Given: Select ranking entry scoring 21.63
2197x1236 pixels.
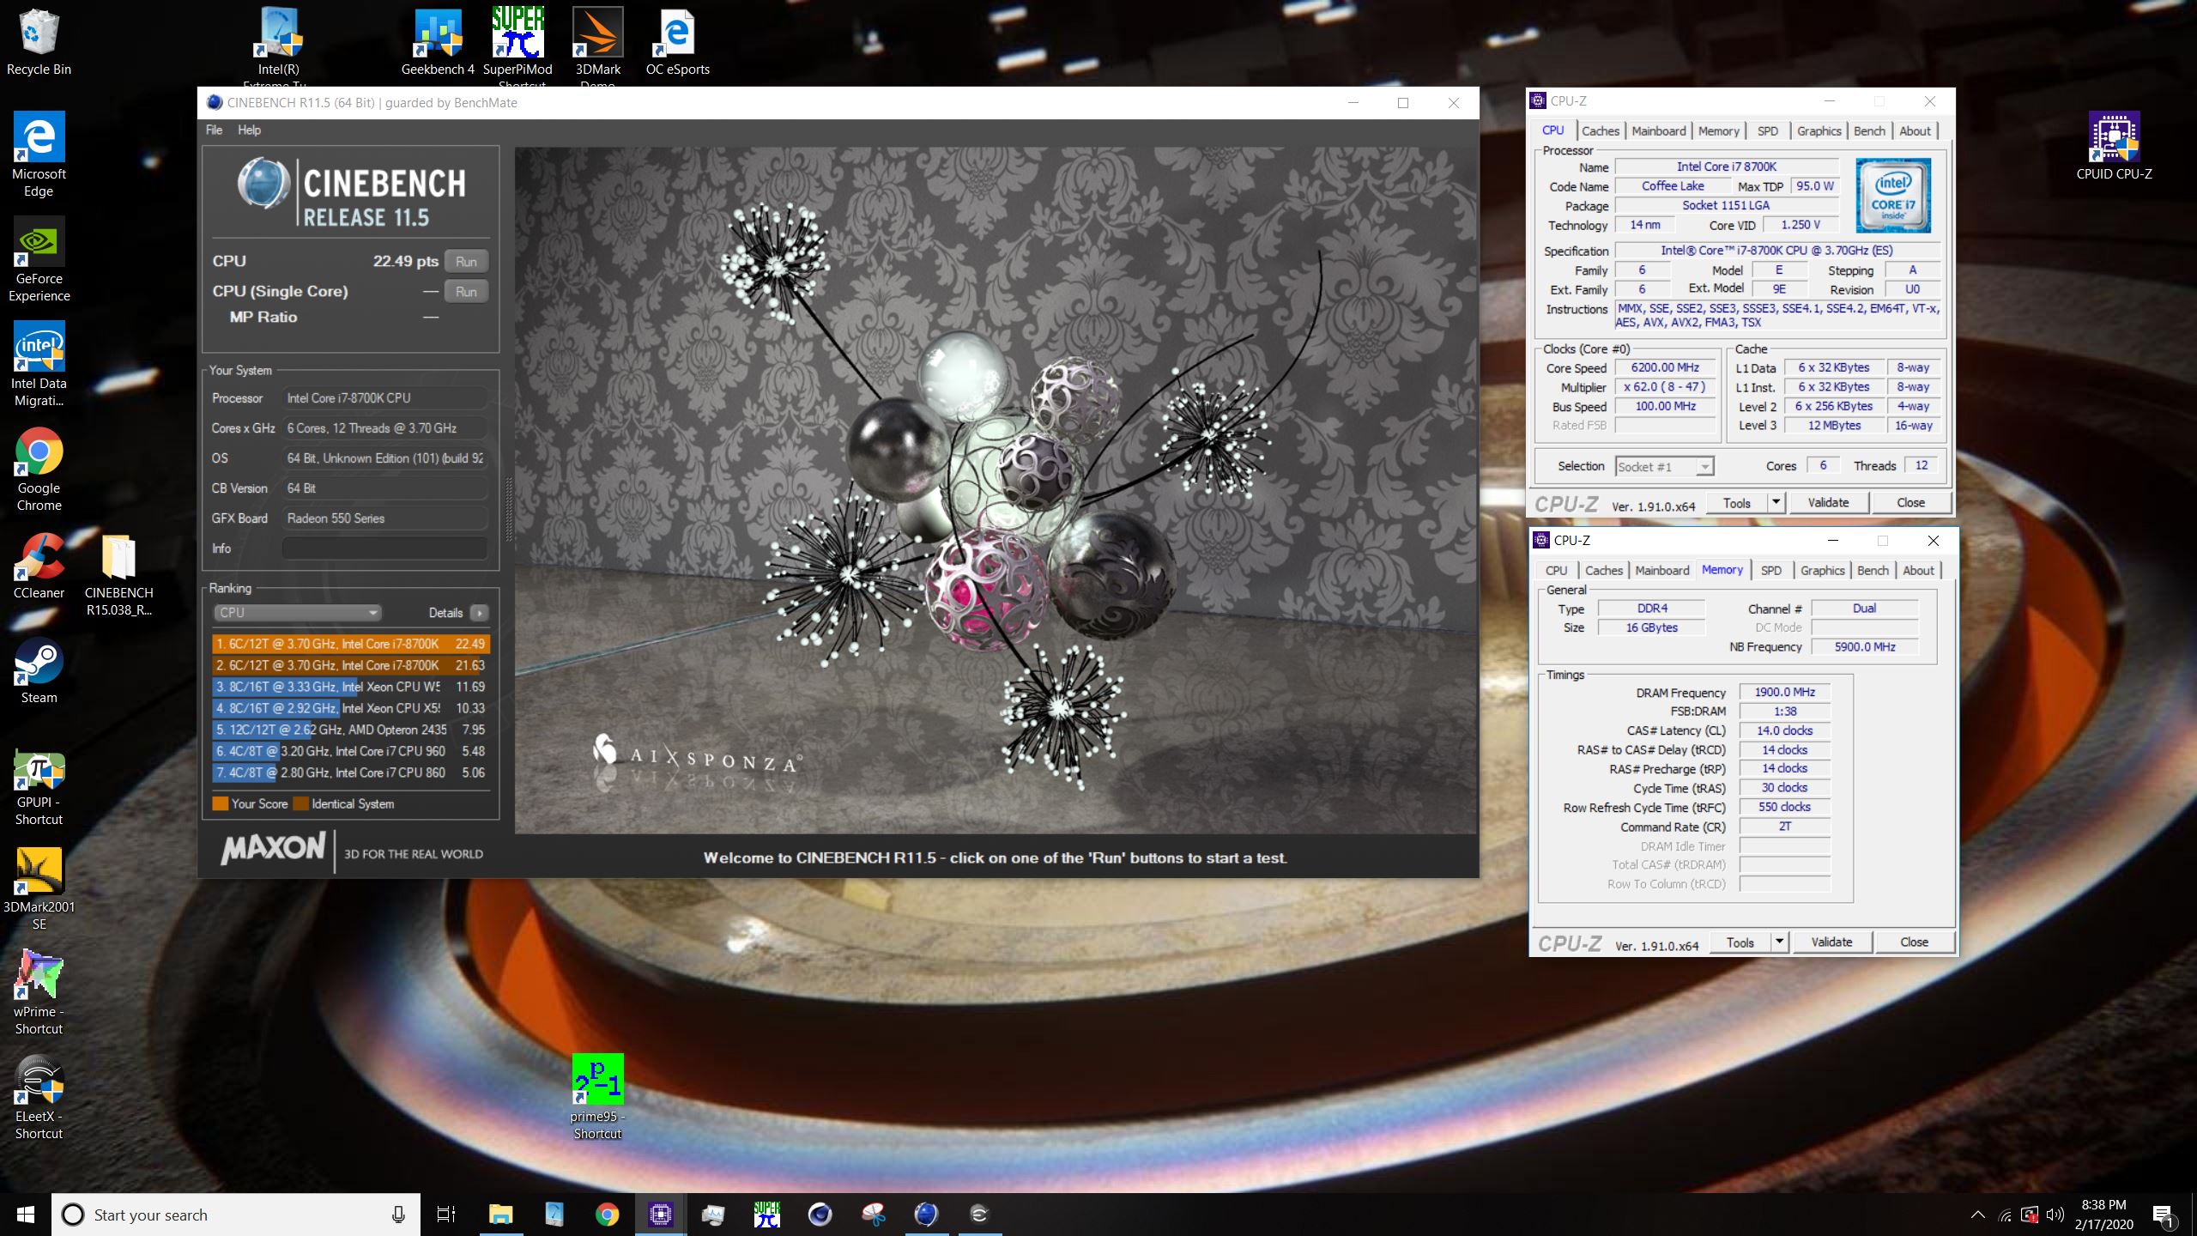Looking at the screenshot, I should pos(351,664).
